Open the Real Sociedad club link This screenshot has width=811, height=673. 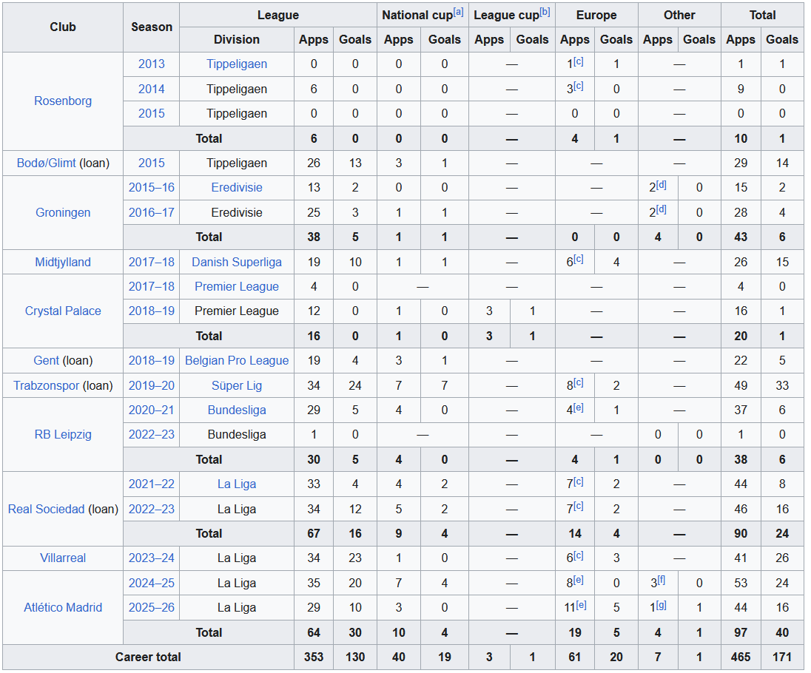click(46, 509)
